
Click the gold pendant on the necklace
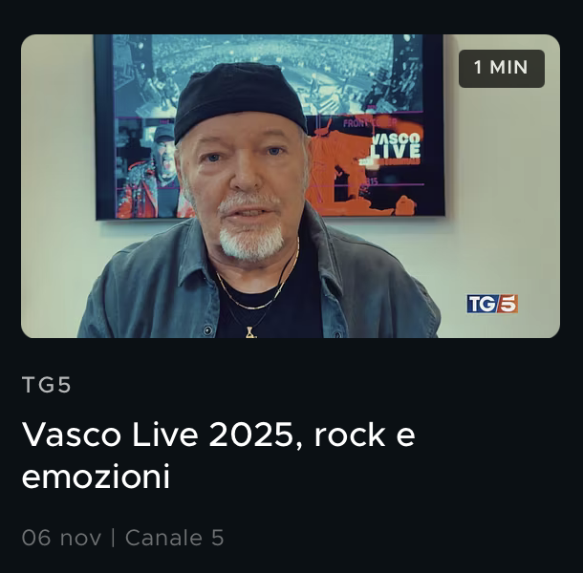click(249, 331)
